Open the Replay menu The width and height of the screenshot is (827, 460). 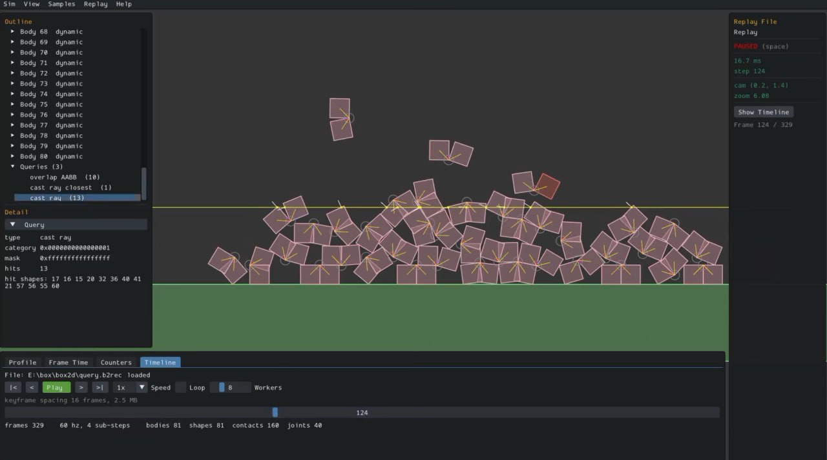[96, 4]
